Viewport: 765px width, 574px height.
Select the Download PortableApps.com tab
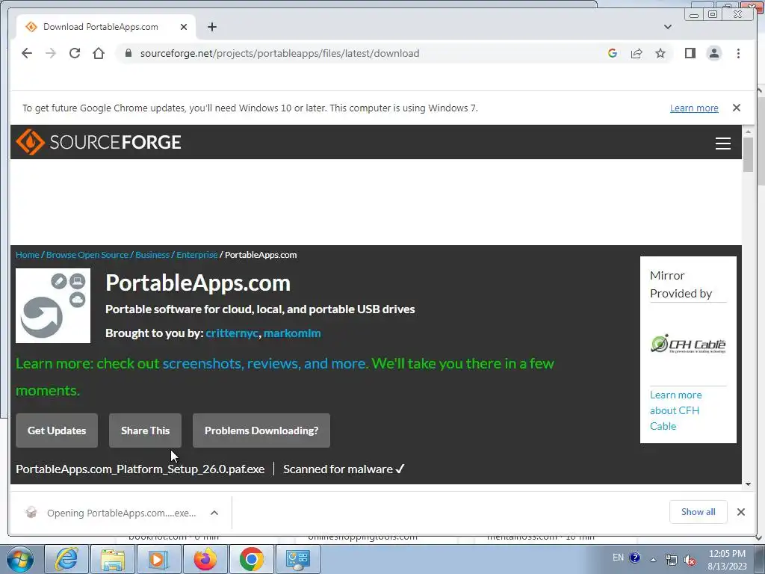[106, 27]
